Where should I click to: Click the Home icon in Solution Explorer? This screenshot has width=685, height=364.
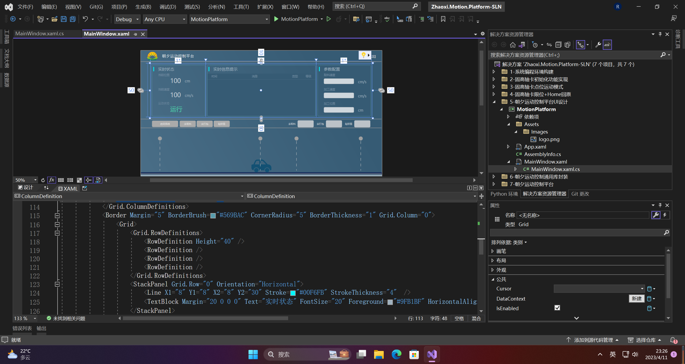click(x=513, y=45)
